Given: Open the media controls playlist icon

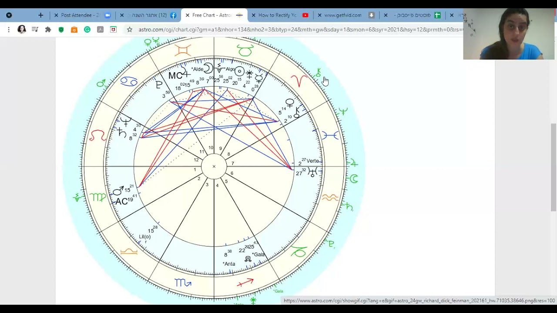Looking at the screenshot, I should pyautogui.click(x=35, y=30).
